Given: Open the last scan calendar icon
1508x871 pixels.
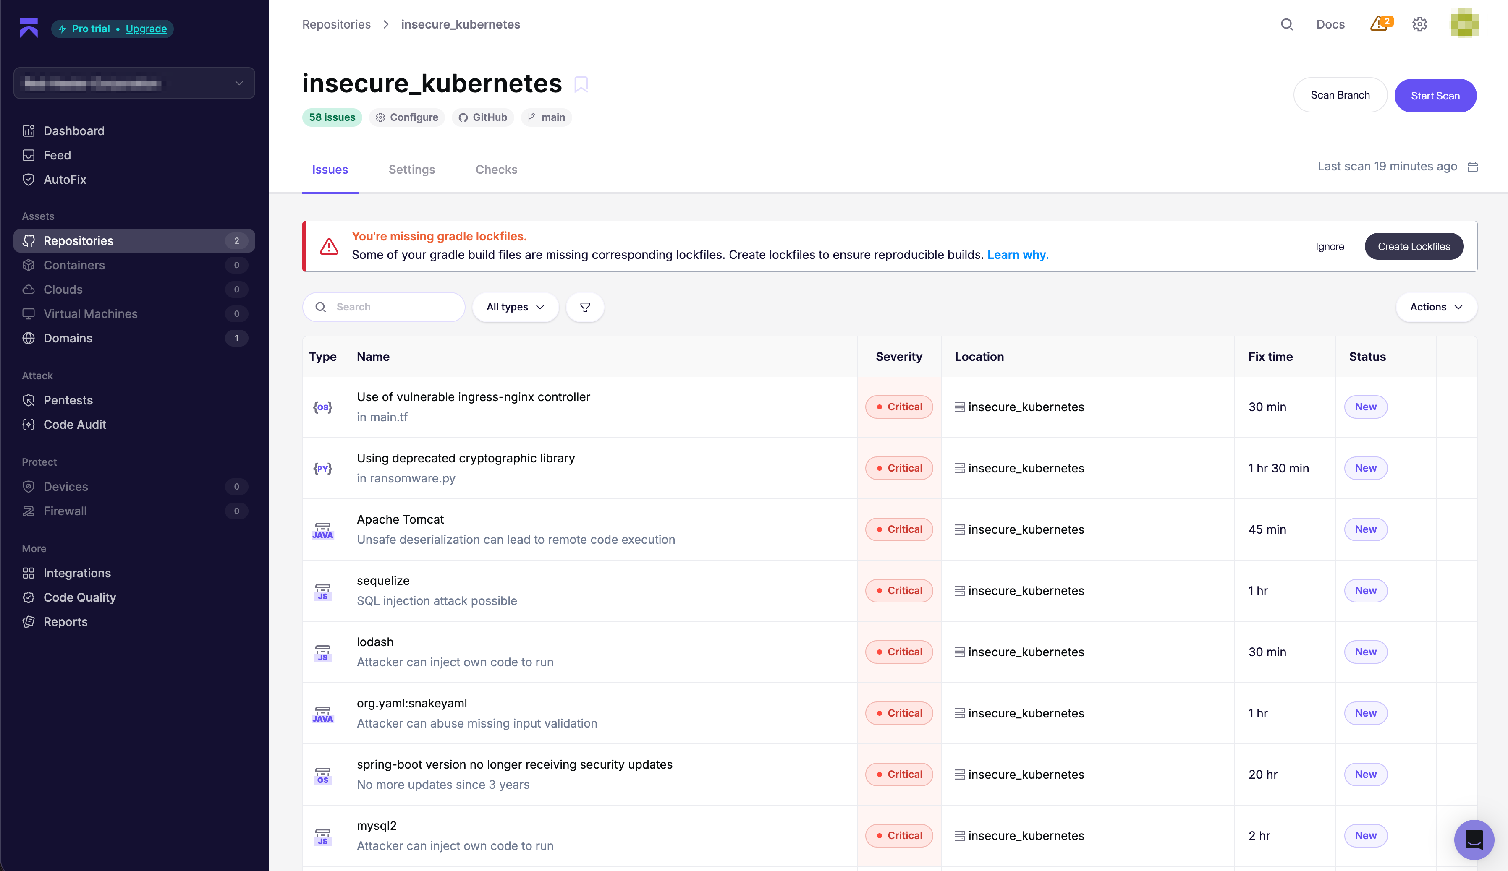Looking at the screenshot, I should pyautogui.click(x=1473, y=167).
